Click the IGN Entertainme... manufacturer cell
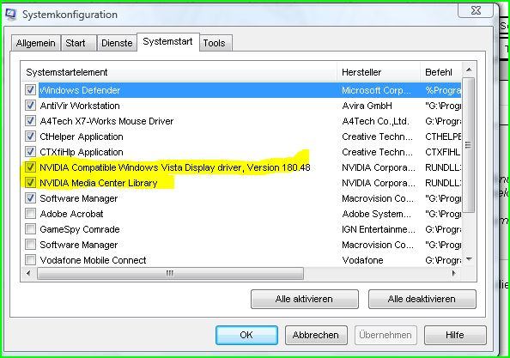Viewport: 510px width, 358px height. [379, 229]
